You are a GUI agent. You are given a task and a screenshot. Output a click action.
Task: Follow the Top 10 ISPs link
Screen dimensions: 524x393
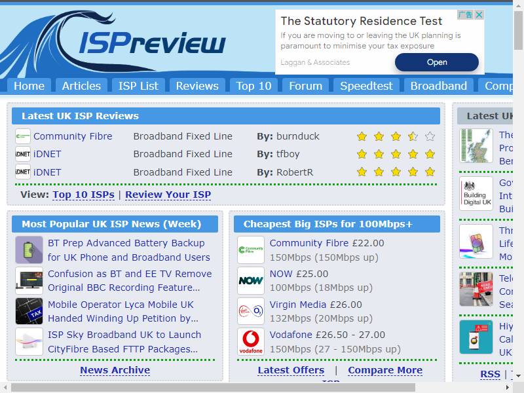coord(84,195)
